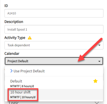Select the Default calendar option
Image resolution: width=107 pixels, height=104 pixels.
pyautogui.click(x=54, y=83)
